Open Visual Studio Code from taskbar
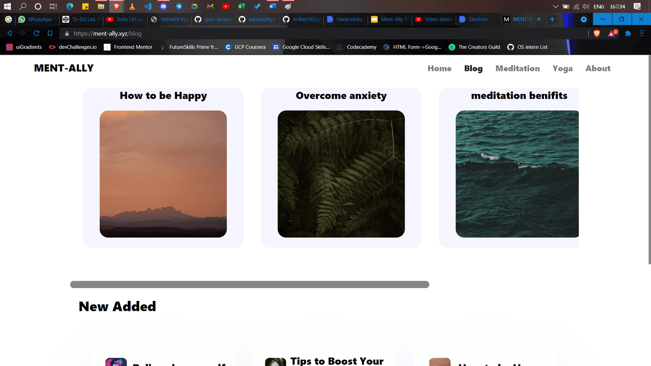 click(x=147, y=6)
